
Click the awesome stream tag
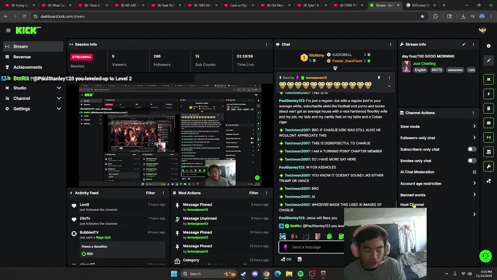455,70
